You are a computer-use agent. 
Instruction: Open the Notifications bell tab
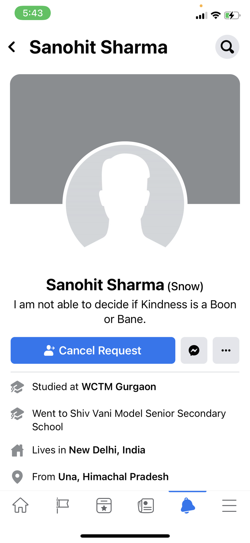pos(187,505)
